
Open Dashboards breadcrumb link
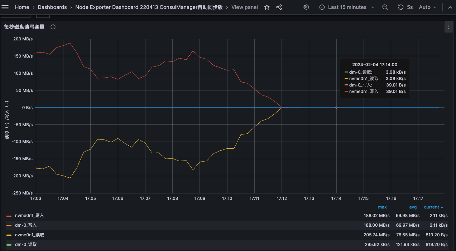tap(52, 7)
